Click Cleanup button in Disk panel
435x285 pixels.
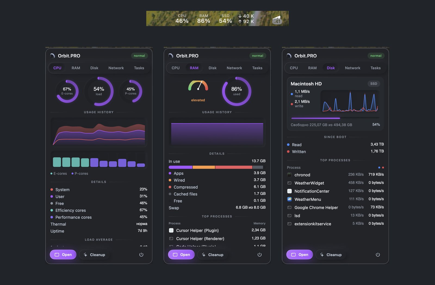coord(331,255)
